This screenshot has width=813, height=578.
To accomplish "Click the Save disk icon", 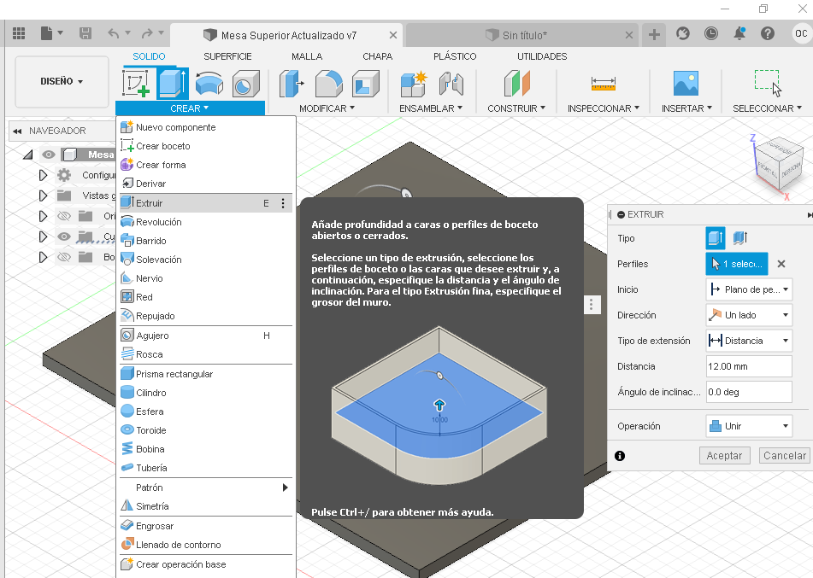I will point(85,33).
